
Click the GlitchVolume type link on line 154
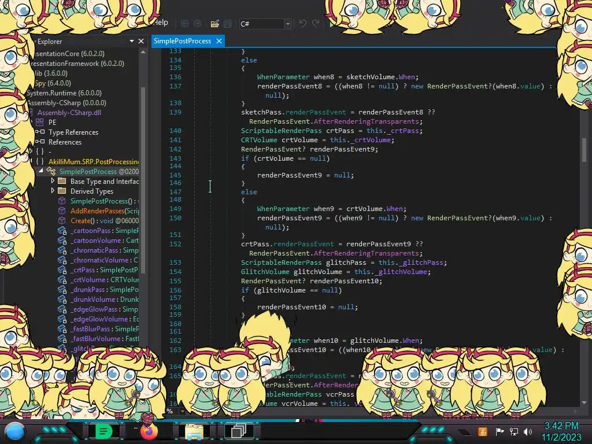click(265, 272)
